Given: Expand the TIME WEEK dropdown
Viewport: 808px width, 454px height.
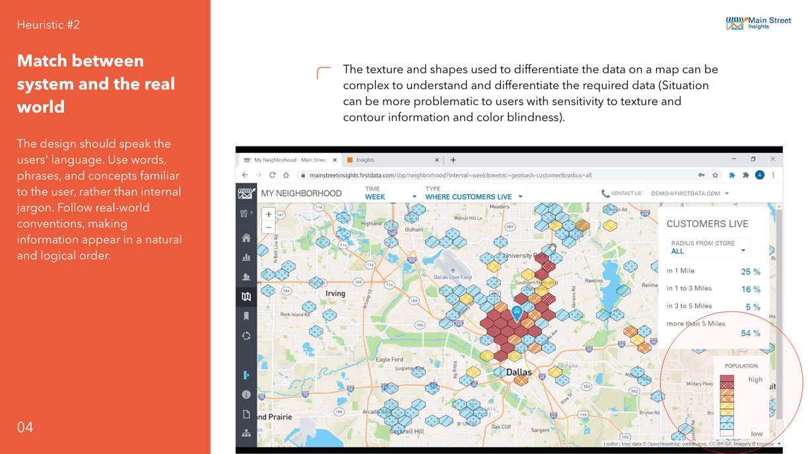Looking at the screenshot, I should [390, 193].
